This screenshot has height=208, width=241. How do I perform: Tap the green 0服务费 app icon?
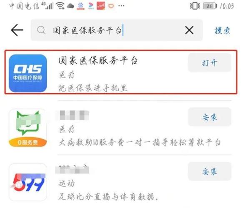28,128
